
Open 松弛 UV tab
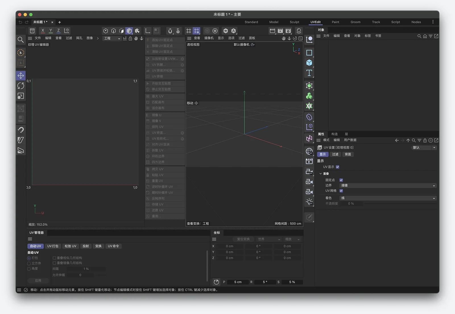pos(70,246)
